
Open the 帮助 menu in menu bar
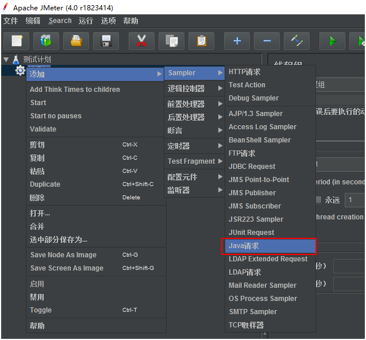point(130,21)
